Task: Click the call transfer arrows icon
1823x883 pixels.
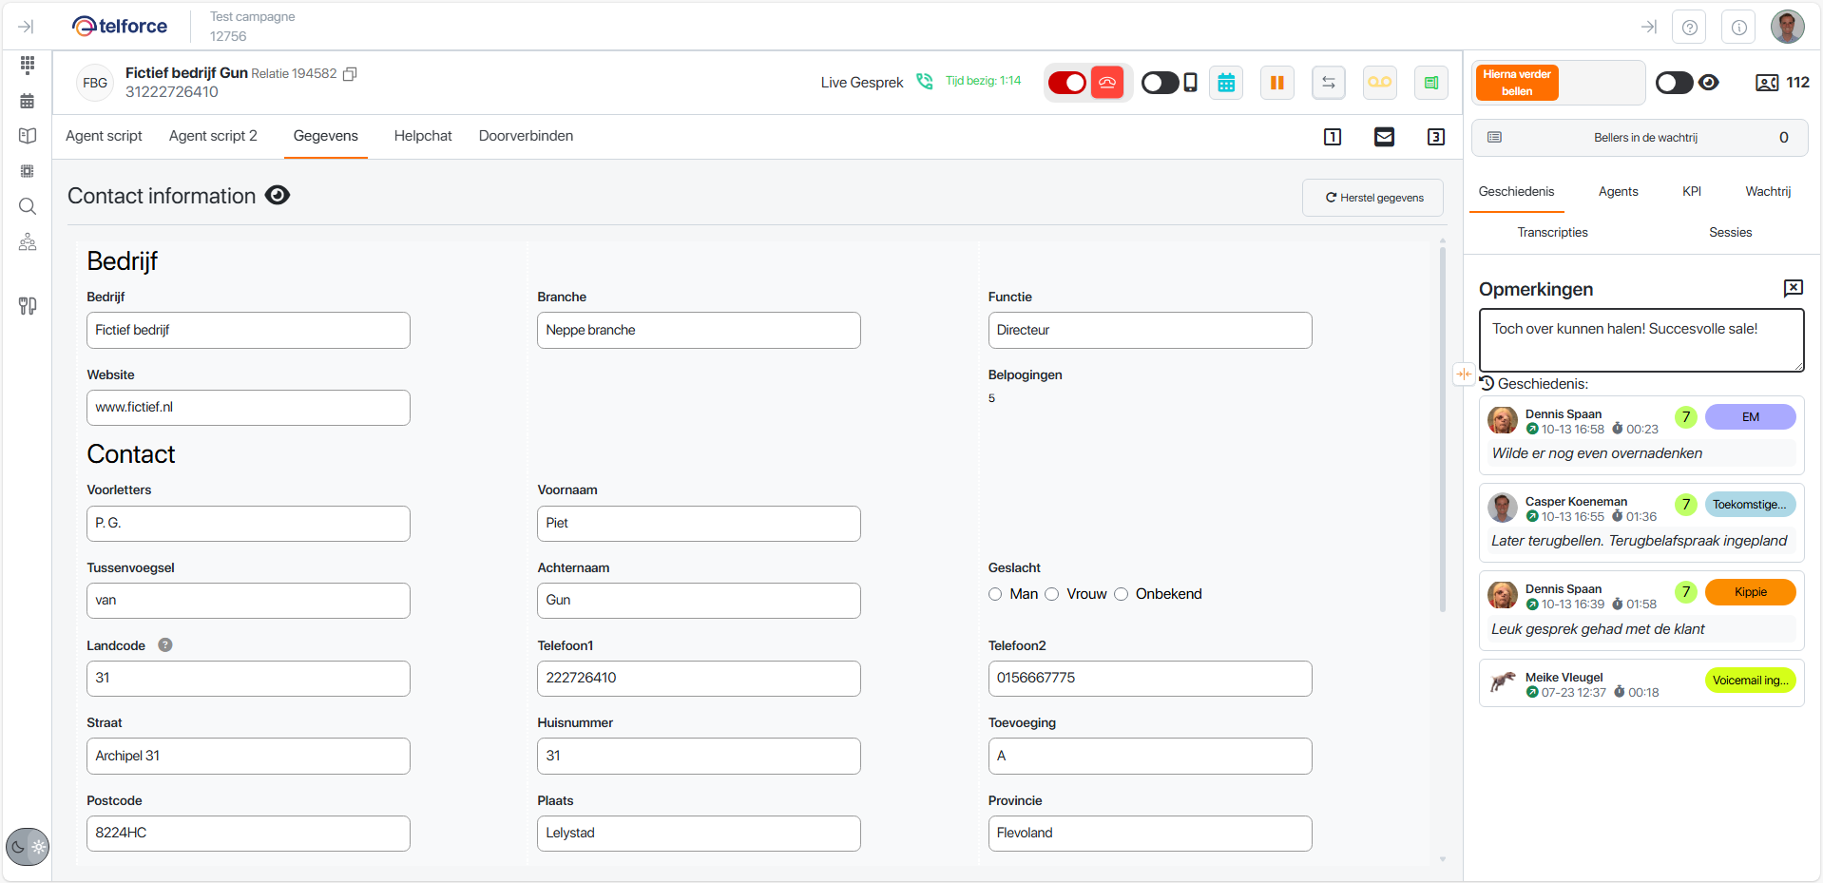Action: click(1328, 83)
